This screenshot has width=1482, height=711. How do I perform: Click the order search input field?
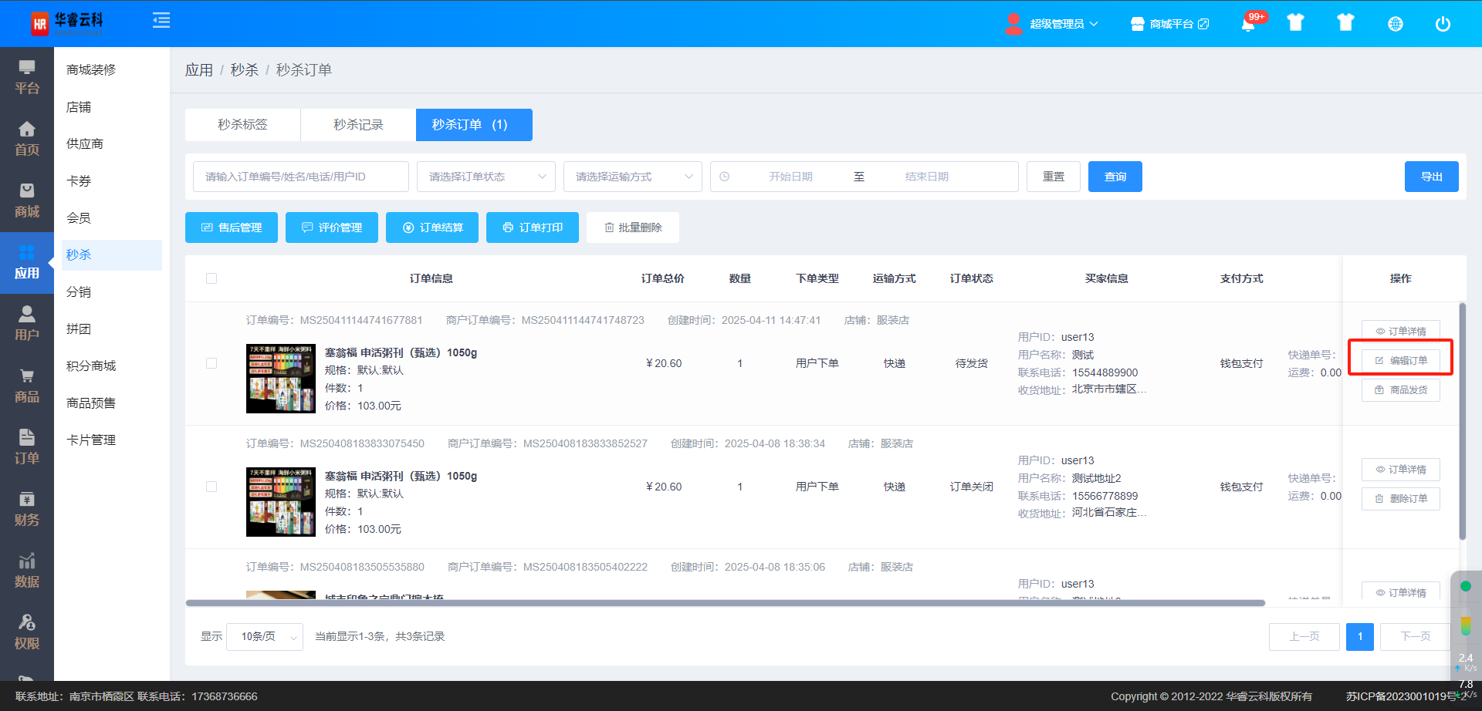click(300, 177)
